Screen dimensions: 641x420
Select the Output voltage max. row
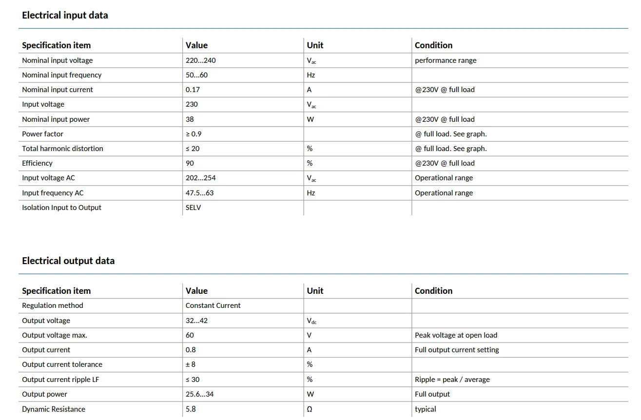(323, 335)
